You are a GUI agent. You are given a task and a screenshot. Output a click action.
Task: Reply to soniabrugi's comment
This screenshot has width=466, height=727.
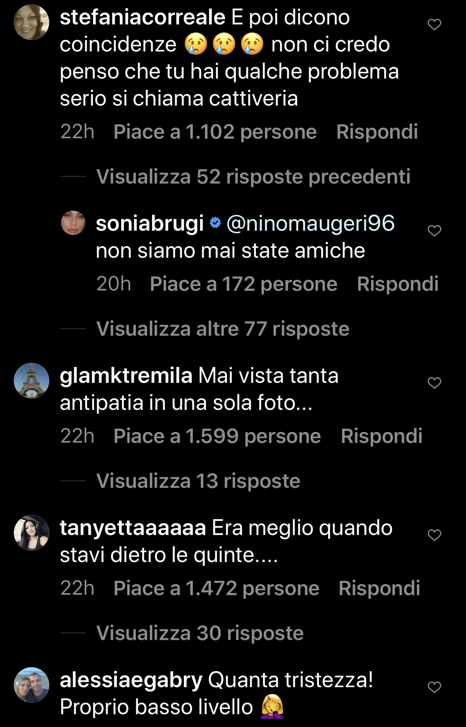397,284
